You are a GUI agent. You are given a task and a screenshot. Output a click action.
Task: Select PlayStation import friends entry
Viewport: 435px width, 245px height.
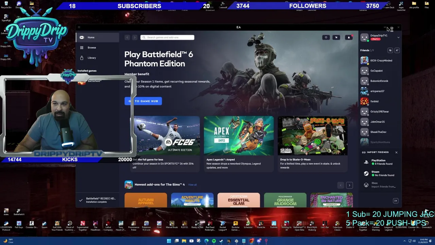(380, 162)
